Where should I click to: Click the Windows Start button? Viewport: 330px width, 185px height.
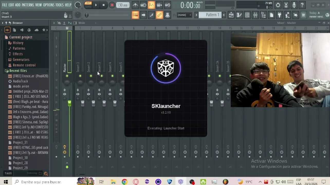[x=6, y=182]
